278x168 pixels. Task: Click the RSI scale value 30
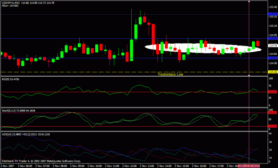pos(270,98)
